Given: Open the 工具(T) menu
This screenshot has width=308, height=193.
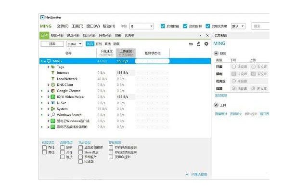Looking at the screenshot, I should point(77,26).
